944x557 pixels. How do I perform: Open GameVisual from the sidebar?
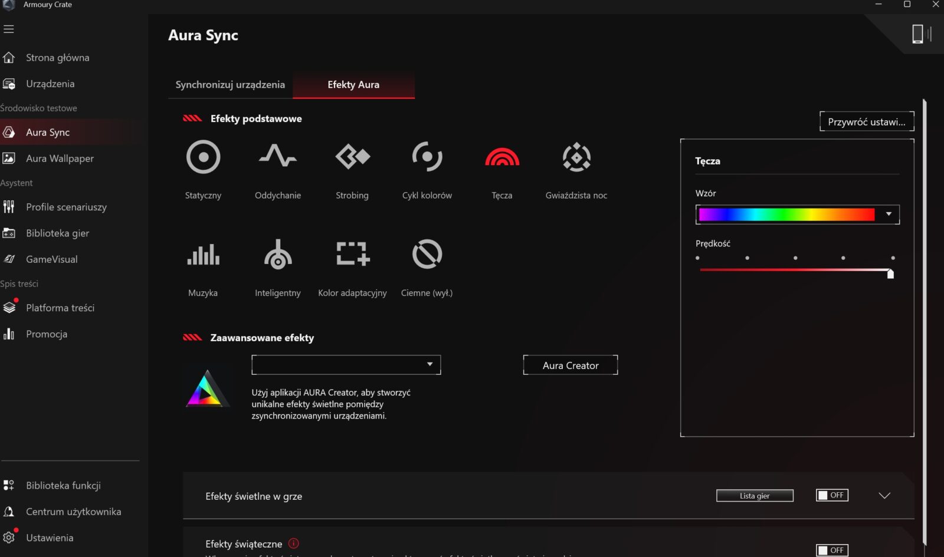click(51, 259)
